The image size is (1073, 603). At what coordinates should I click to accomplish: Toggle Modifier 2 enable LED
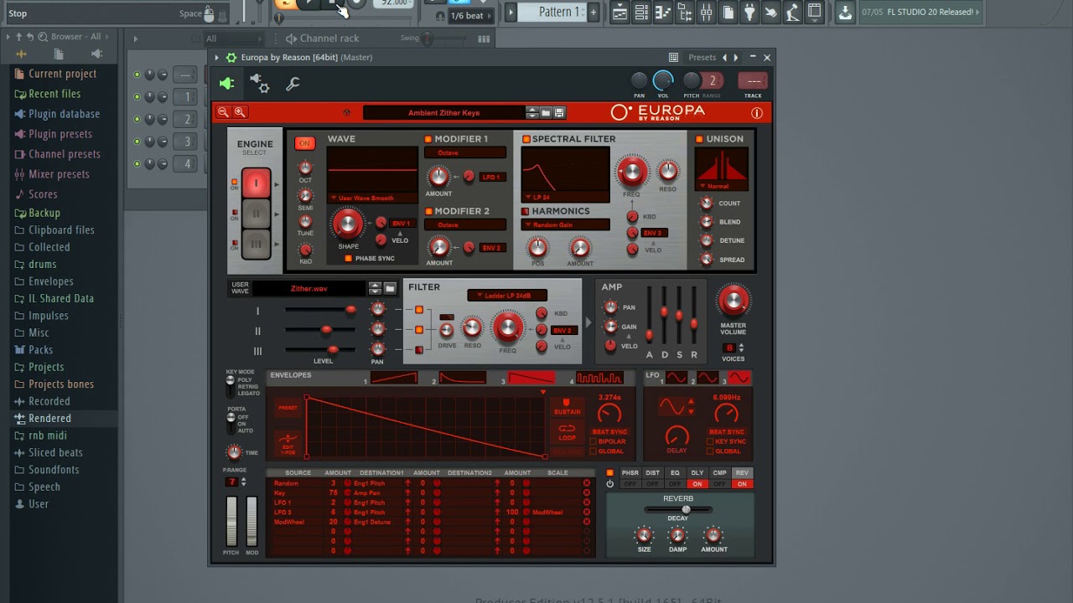click(428, 212)
